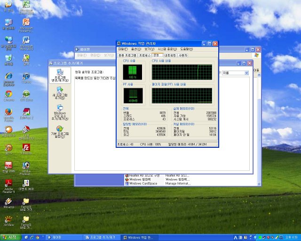
Task: Click Control Panel taskbar button
Action: point(64,238)
